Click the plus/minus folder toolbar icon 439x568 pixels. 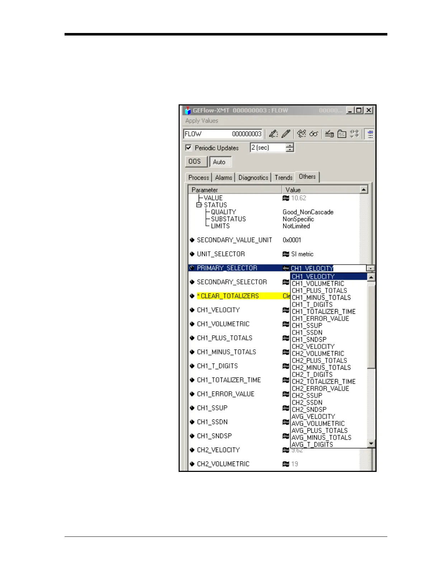click(342, 134)
